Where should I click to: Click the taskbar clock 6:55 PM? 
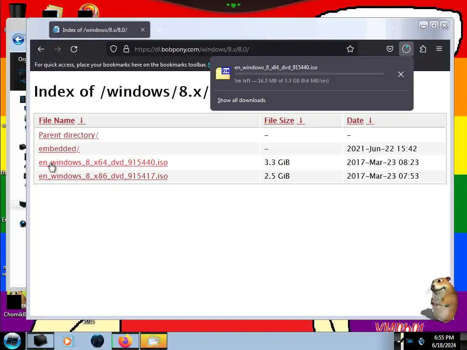(x=444, y=338)
